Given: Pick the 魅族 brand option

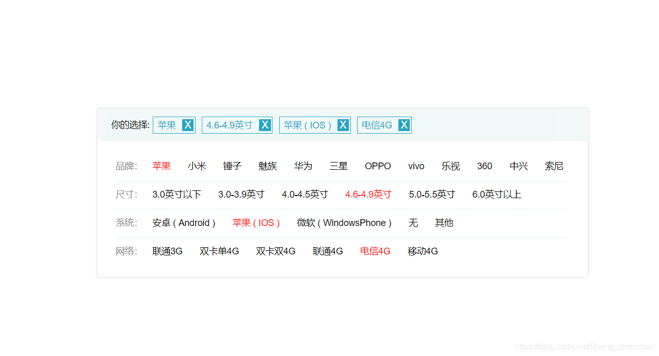Looking at the screenshot, I should click(x=268, y=166).
